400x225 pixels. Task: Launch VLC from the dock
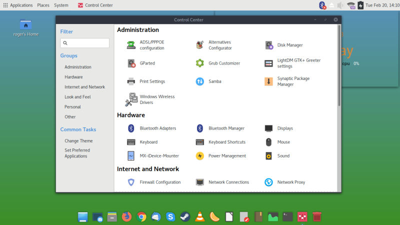point(199,217)
